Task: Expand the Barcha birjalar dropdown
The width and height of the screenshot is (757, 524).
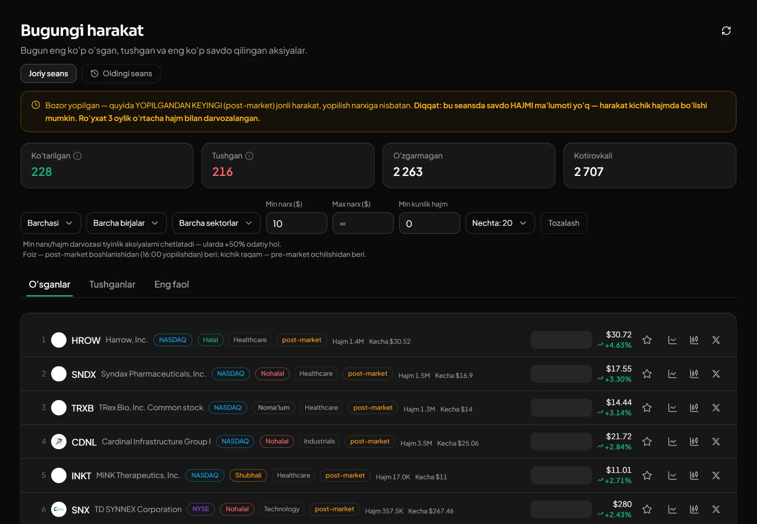Action: [x=127, y=223]
